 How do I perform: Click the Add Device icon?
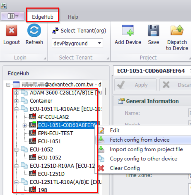(128, 30)
